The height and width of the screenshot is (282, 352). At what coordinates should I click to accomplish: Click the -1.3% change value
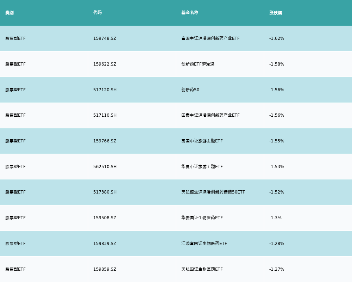(275, 218)
